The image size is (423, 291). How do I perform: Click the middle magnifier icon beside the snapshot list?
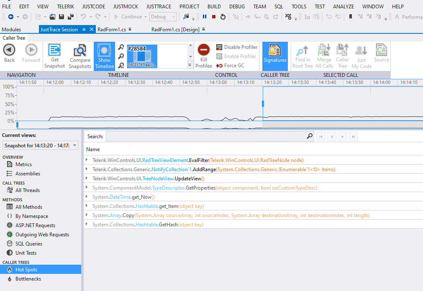coord(121,56)
